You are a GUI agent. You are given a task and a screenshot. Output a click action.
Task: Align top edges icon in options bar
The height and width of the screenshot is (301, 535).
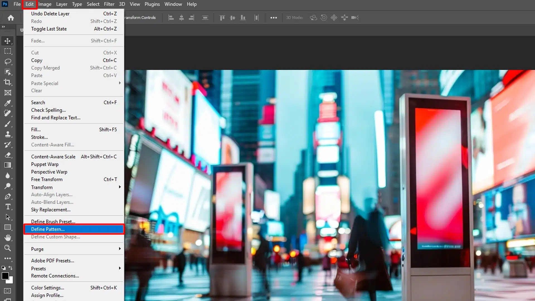pyautogui.click(x=222, y=18)
